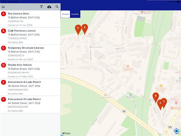This screenshot has width=181, height=136.
Task: Tap the Paul Royce map marker
Action: tap(130, 95)
